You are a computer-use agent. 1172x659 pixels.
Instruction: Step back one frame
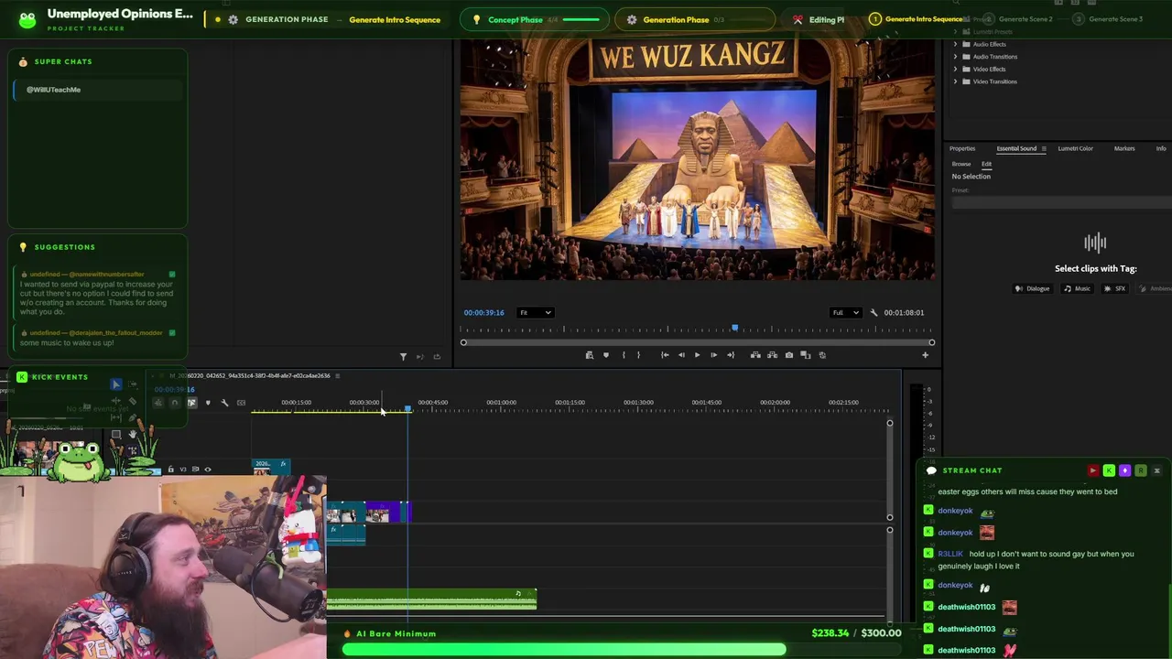(681, 355)
